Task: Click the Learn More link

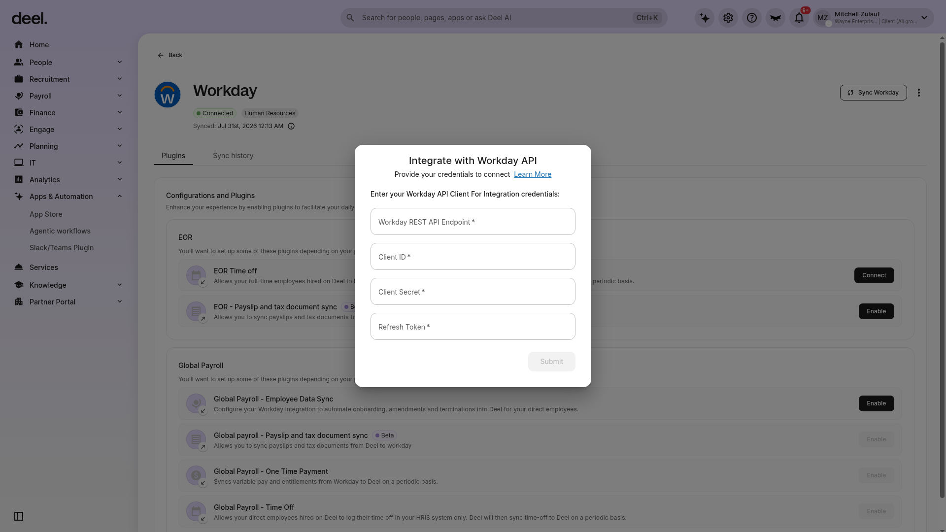Action: coord(533,174)
